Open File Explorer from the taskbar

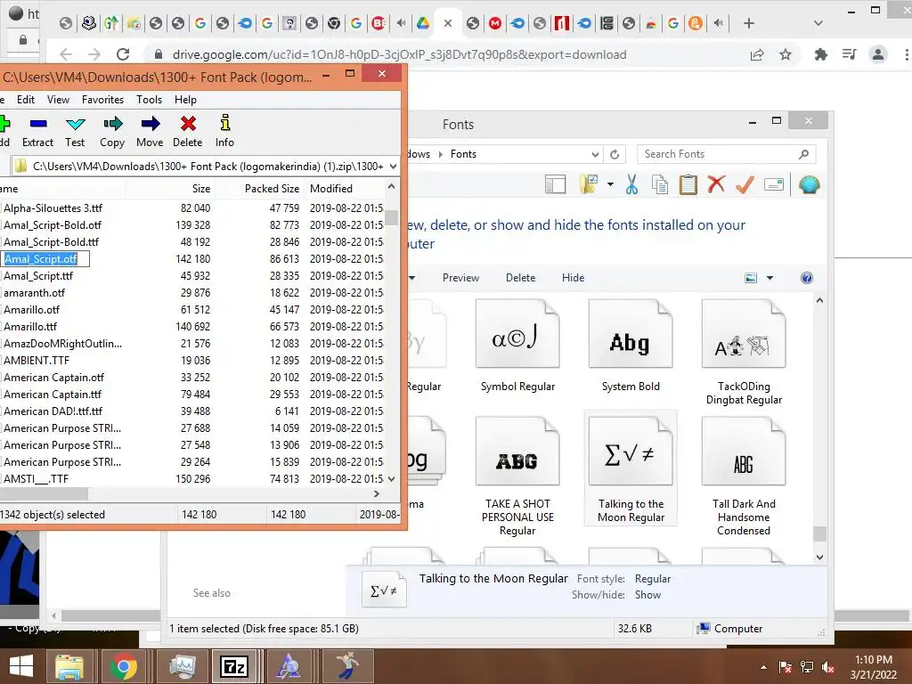(x=69, y=666)
